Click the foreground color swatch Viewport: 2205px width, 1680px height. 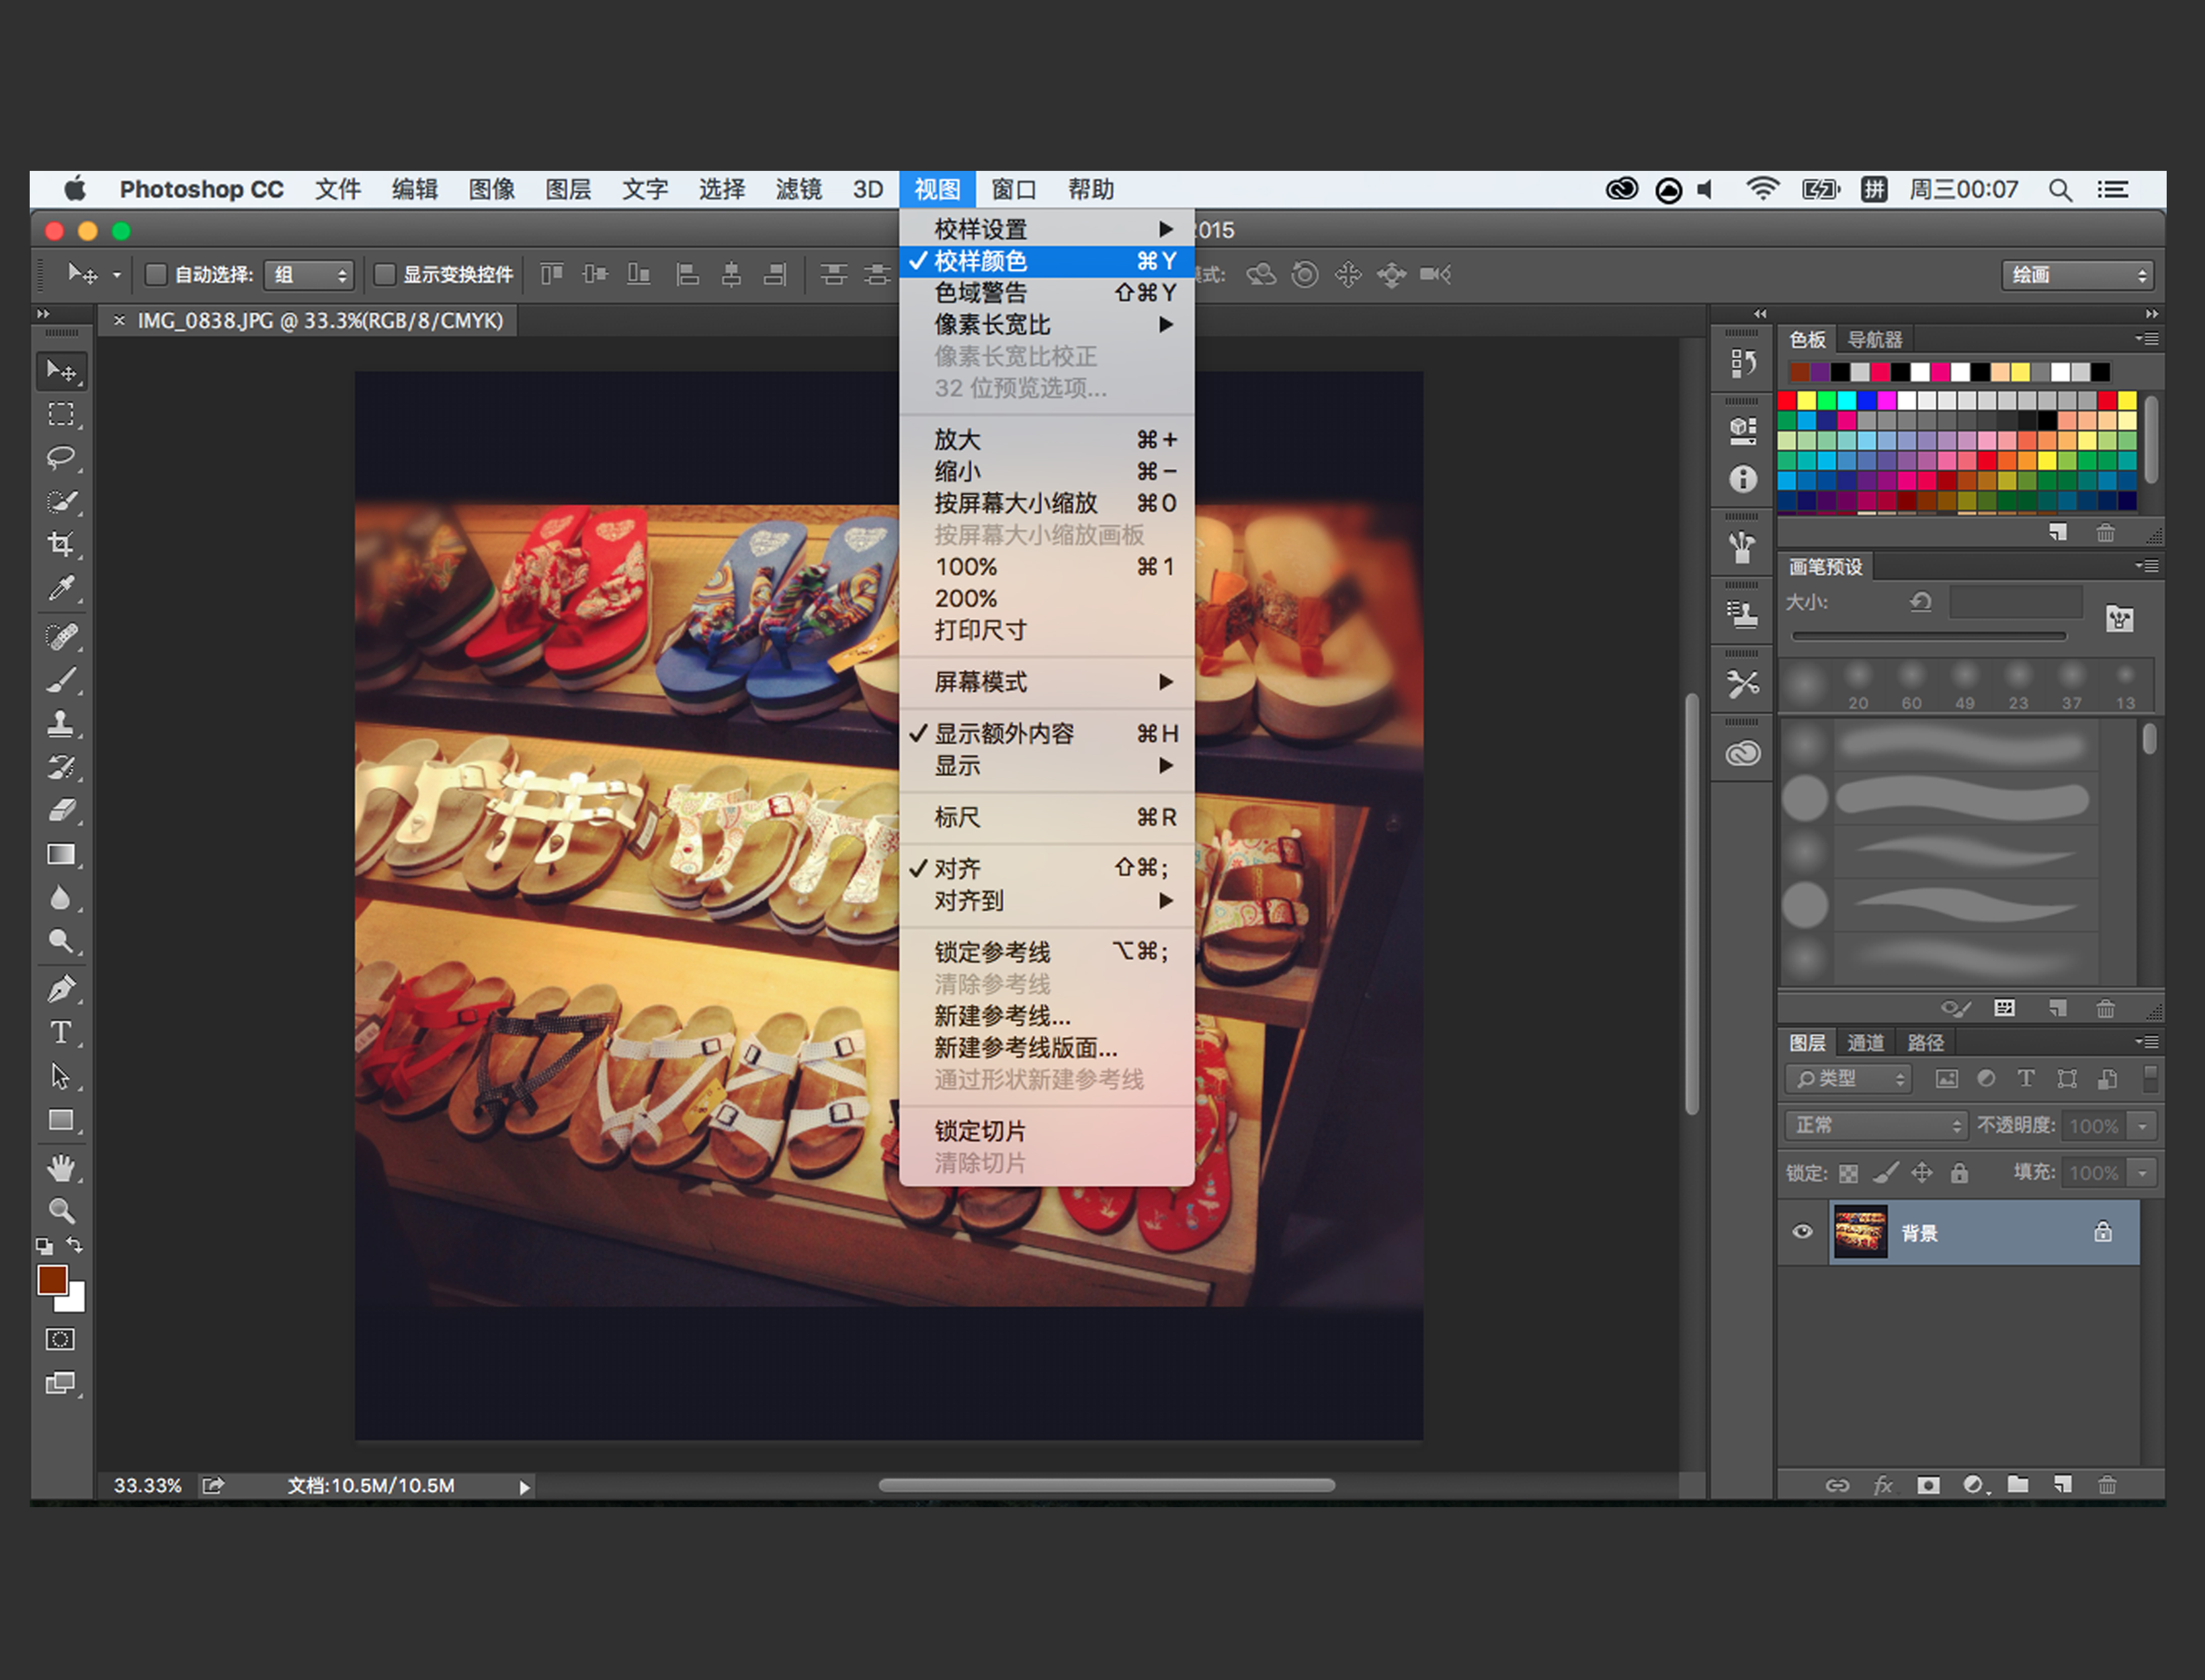point(52,1280)
